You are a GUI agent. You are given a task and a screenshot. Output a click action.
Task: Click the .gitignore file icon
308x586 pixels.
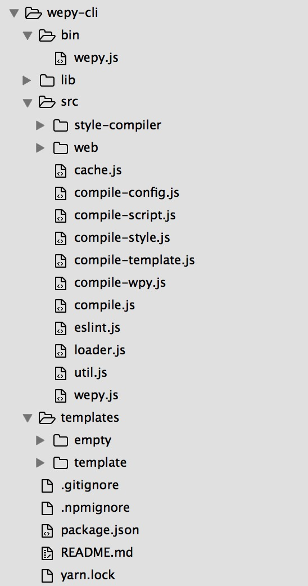(47, 485)
